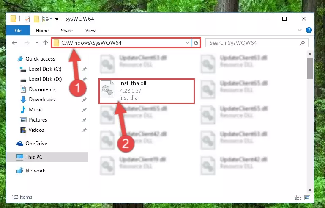Image resolution: width=325 pixels, height=208 pixels.
Task: Click the folder icon in title bar
Action: coord(13,19)
